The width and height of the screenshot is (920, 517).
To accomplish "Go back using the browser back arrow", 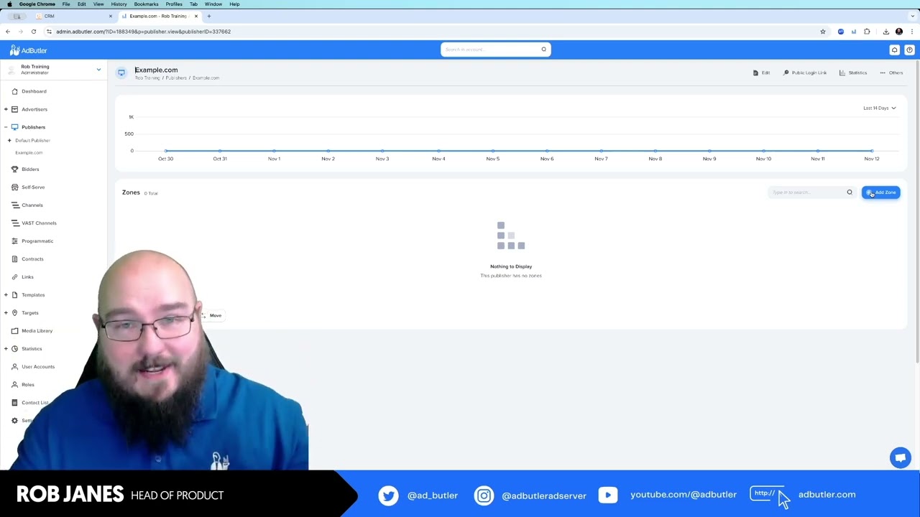I will [x=8, y=32].
